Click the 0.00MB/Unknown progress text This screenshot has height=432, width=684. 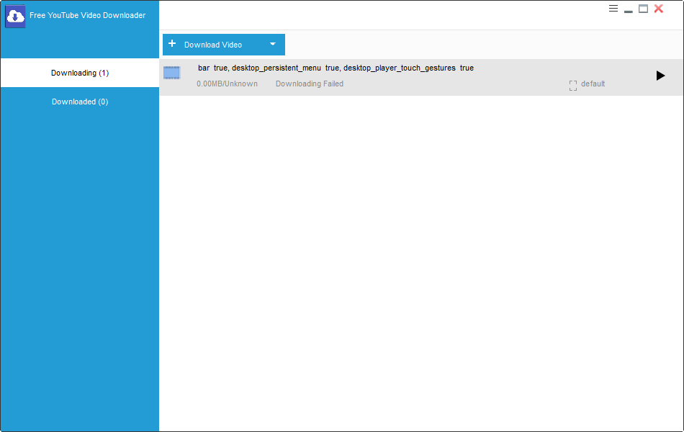[227, 84]
